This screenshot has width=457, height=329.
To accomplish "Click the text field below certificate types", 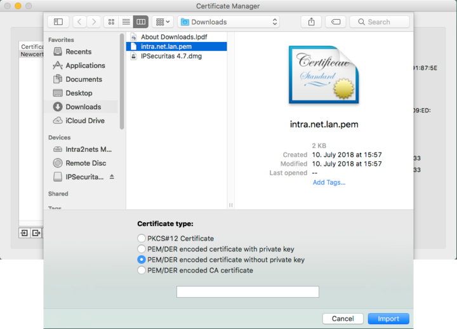I will point(248,292).
